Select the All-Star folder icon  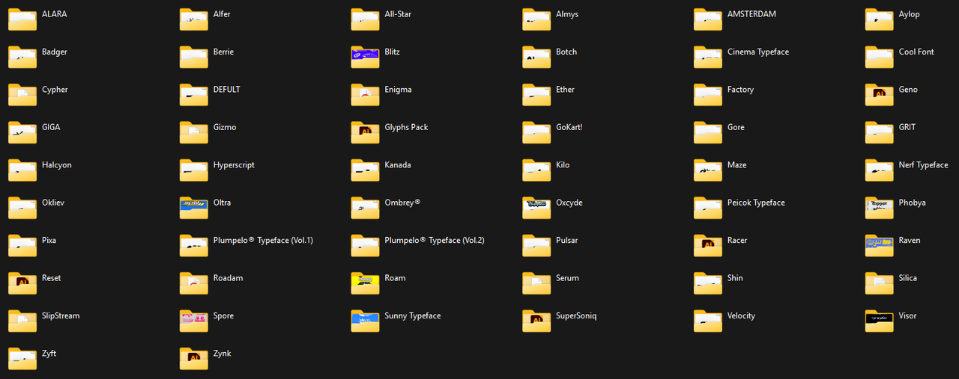(366, 19)
